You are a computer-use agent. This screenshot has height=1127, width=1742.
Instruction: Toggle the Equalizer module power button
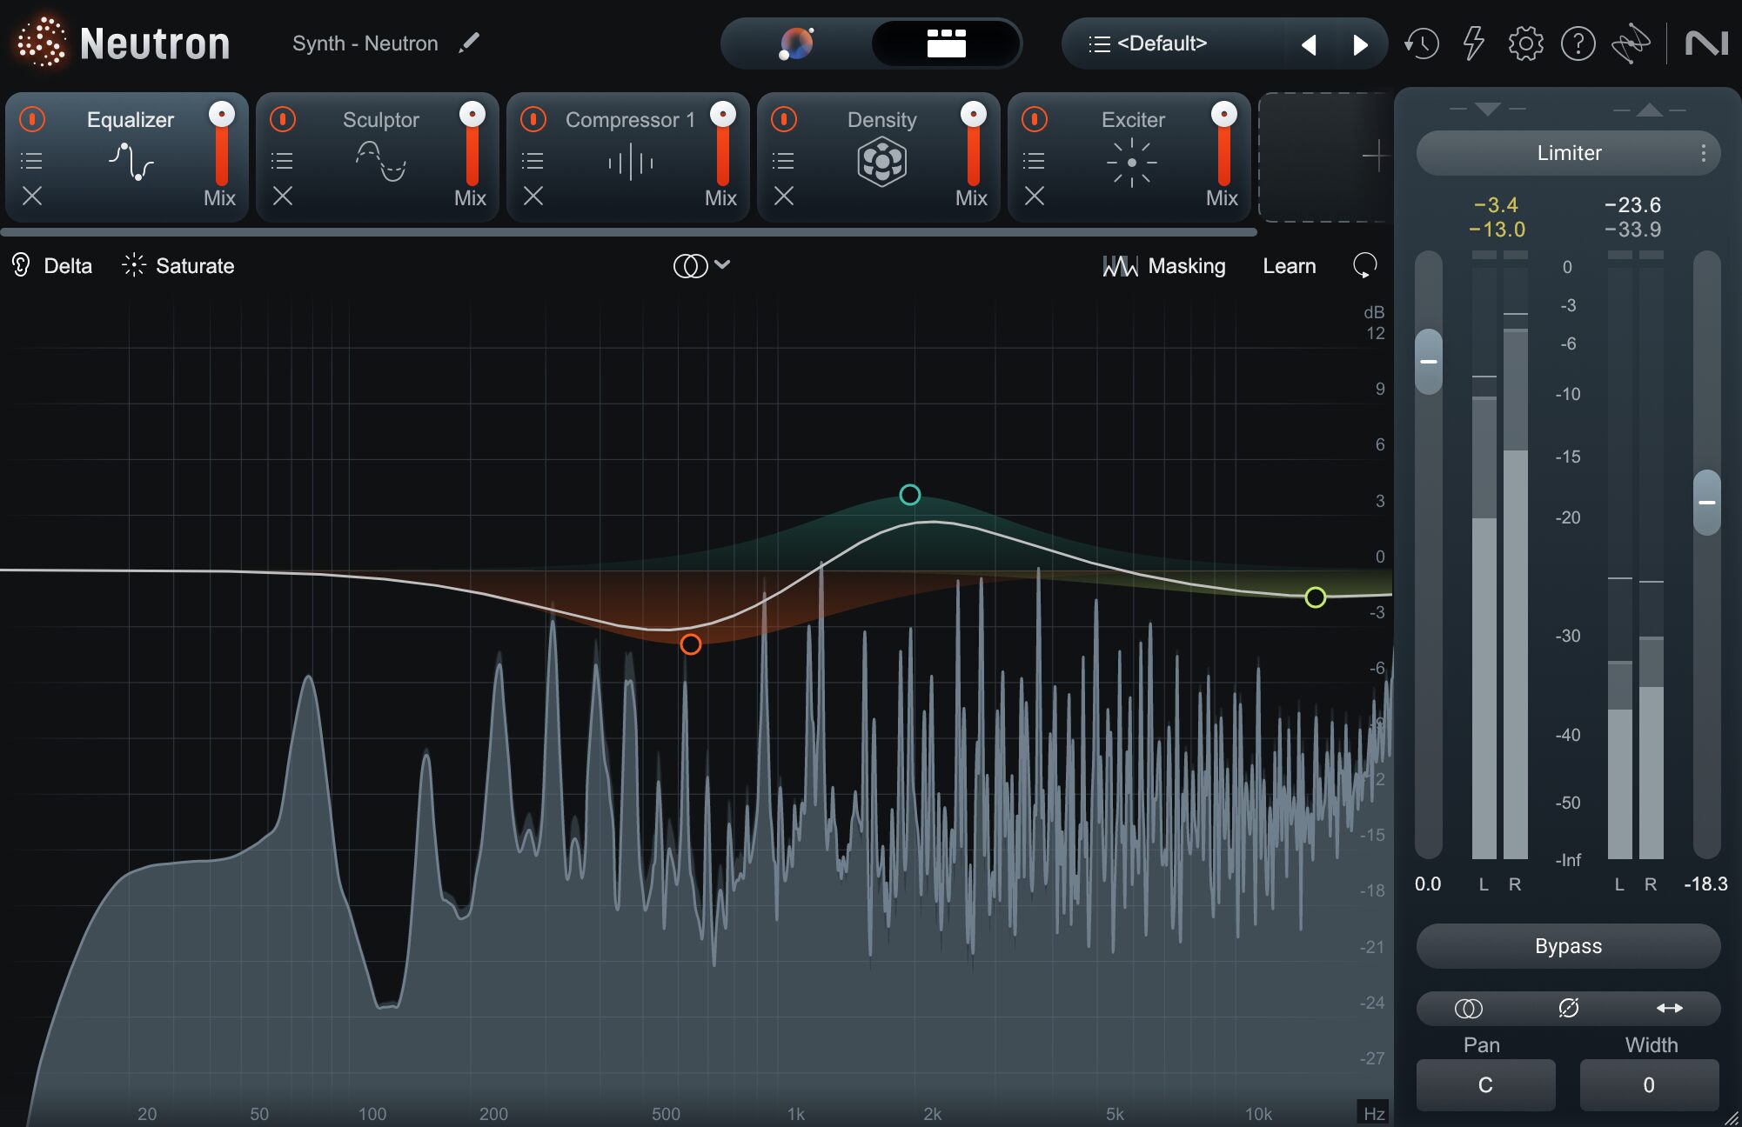coord(32,119)
